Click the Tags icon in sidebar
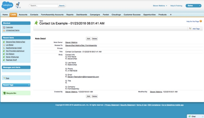Image resolution: width=204 pixels, height=118 pixels. (4, 78)
